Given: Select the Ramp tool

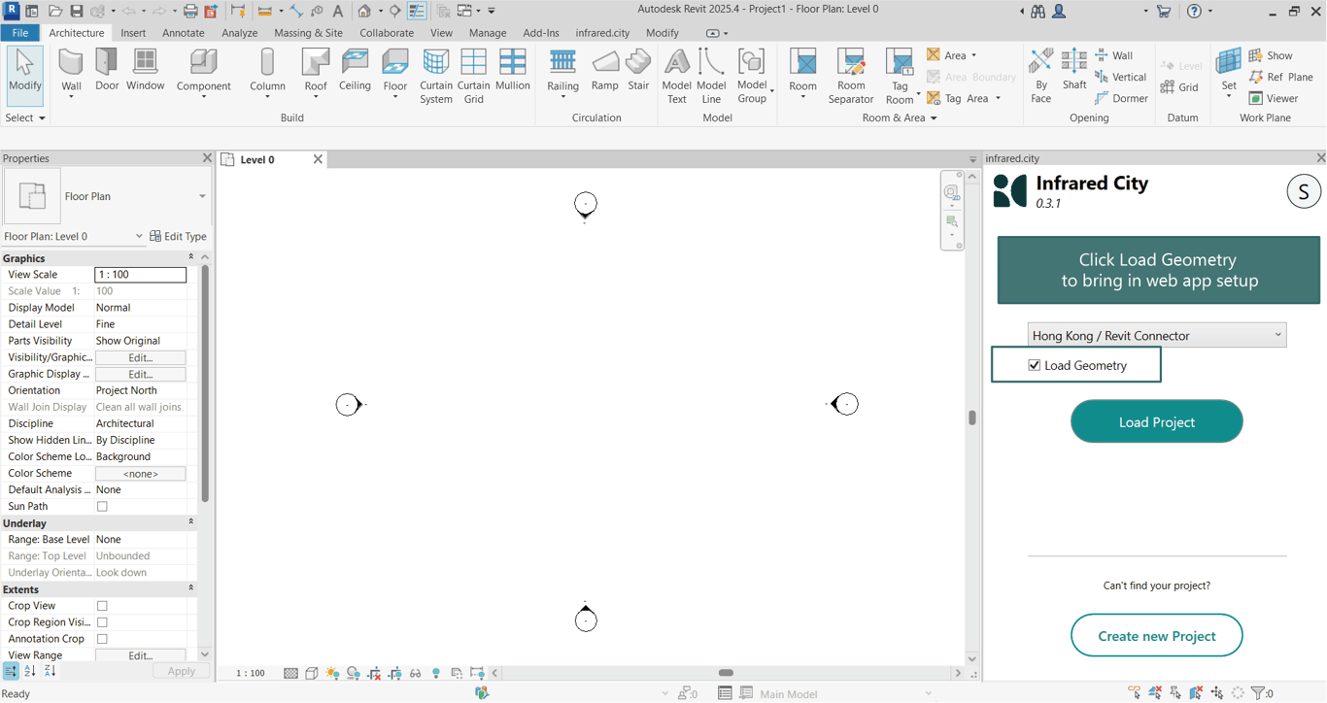Looking at the screenshot, I should (x=604, y=70).
